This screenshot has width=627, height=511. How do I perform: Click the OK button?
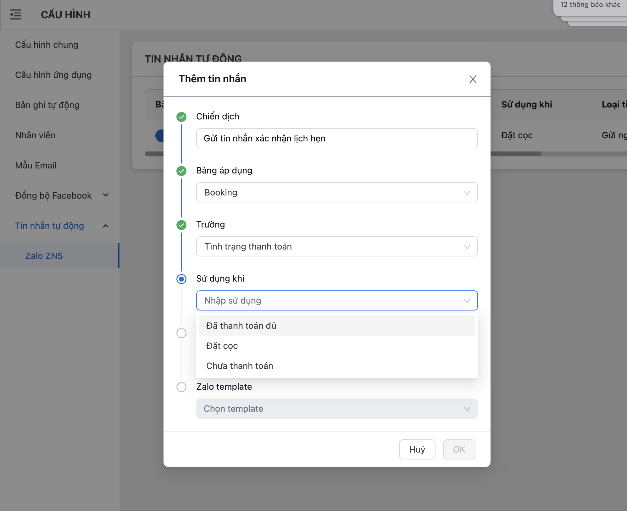click(459, 449)
